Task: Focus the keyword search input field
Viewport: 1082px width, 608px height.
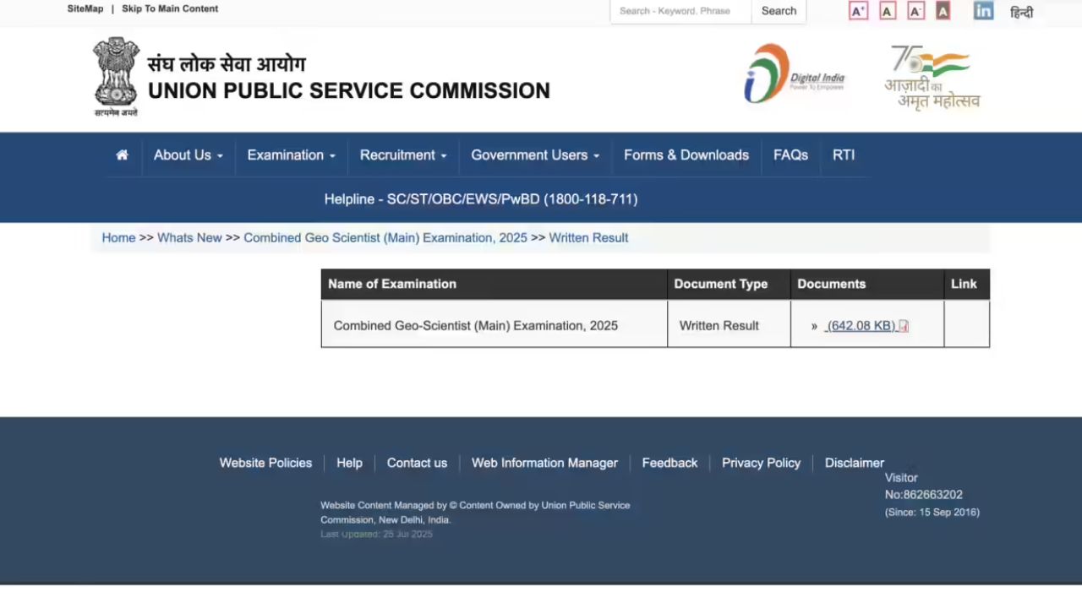Action: (680, 12)
